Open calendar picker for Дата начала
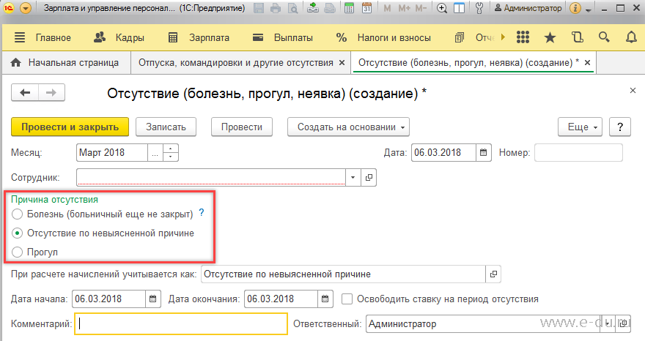This screenshot has height=341, width=645. tap(152, 299)
